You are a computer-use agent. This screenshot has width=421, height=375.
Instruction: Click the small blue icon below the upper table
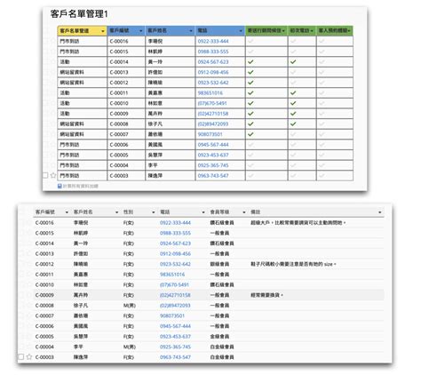point(60,186)
